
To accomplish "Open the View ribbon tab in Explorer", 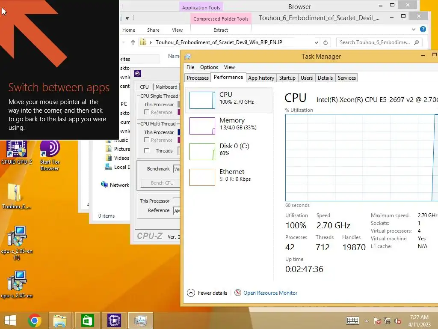I will [x=177, y=30].
